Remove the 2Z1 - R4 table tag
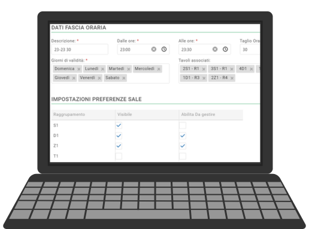309x229 pixels. [x=232, y=78]
